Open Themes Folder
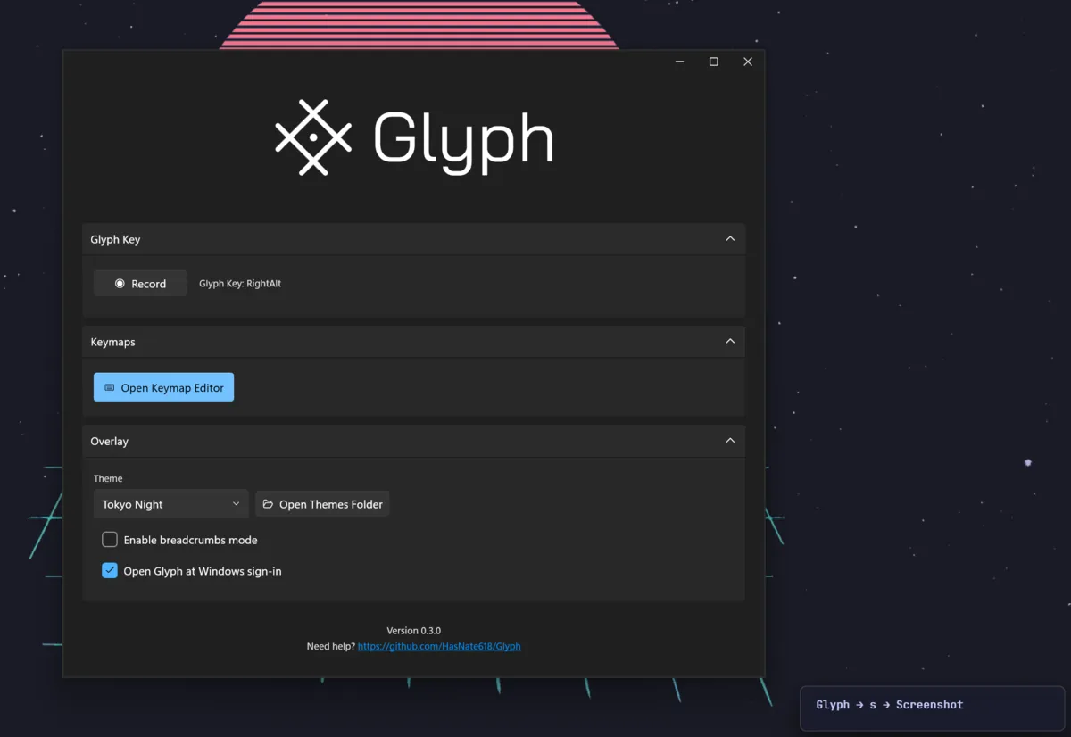This screenshot has width=1071, height=737. pyautogui.click(x=322, y=504)
